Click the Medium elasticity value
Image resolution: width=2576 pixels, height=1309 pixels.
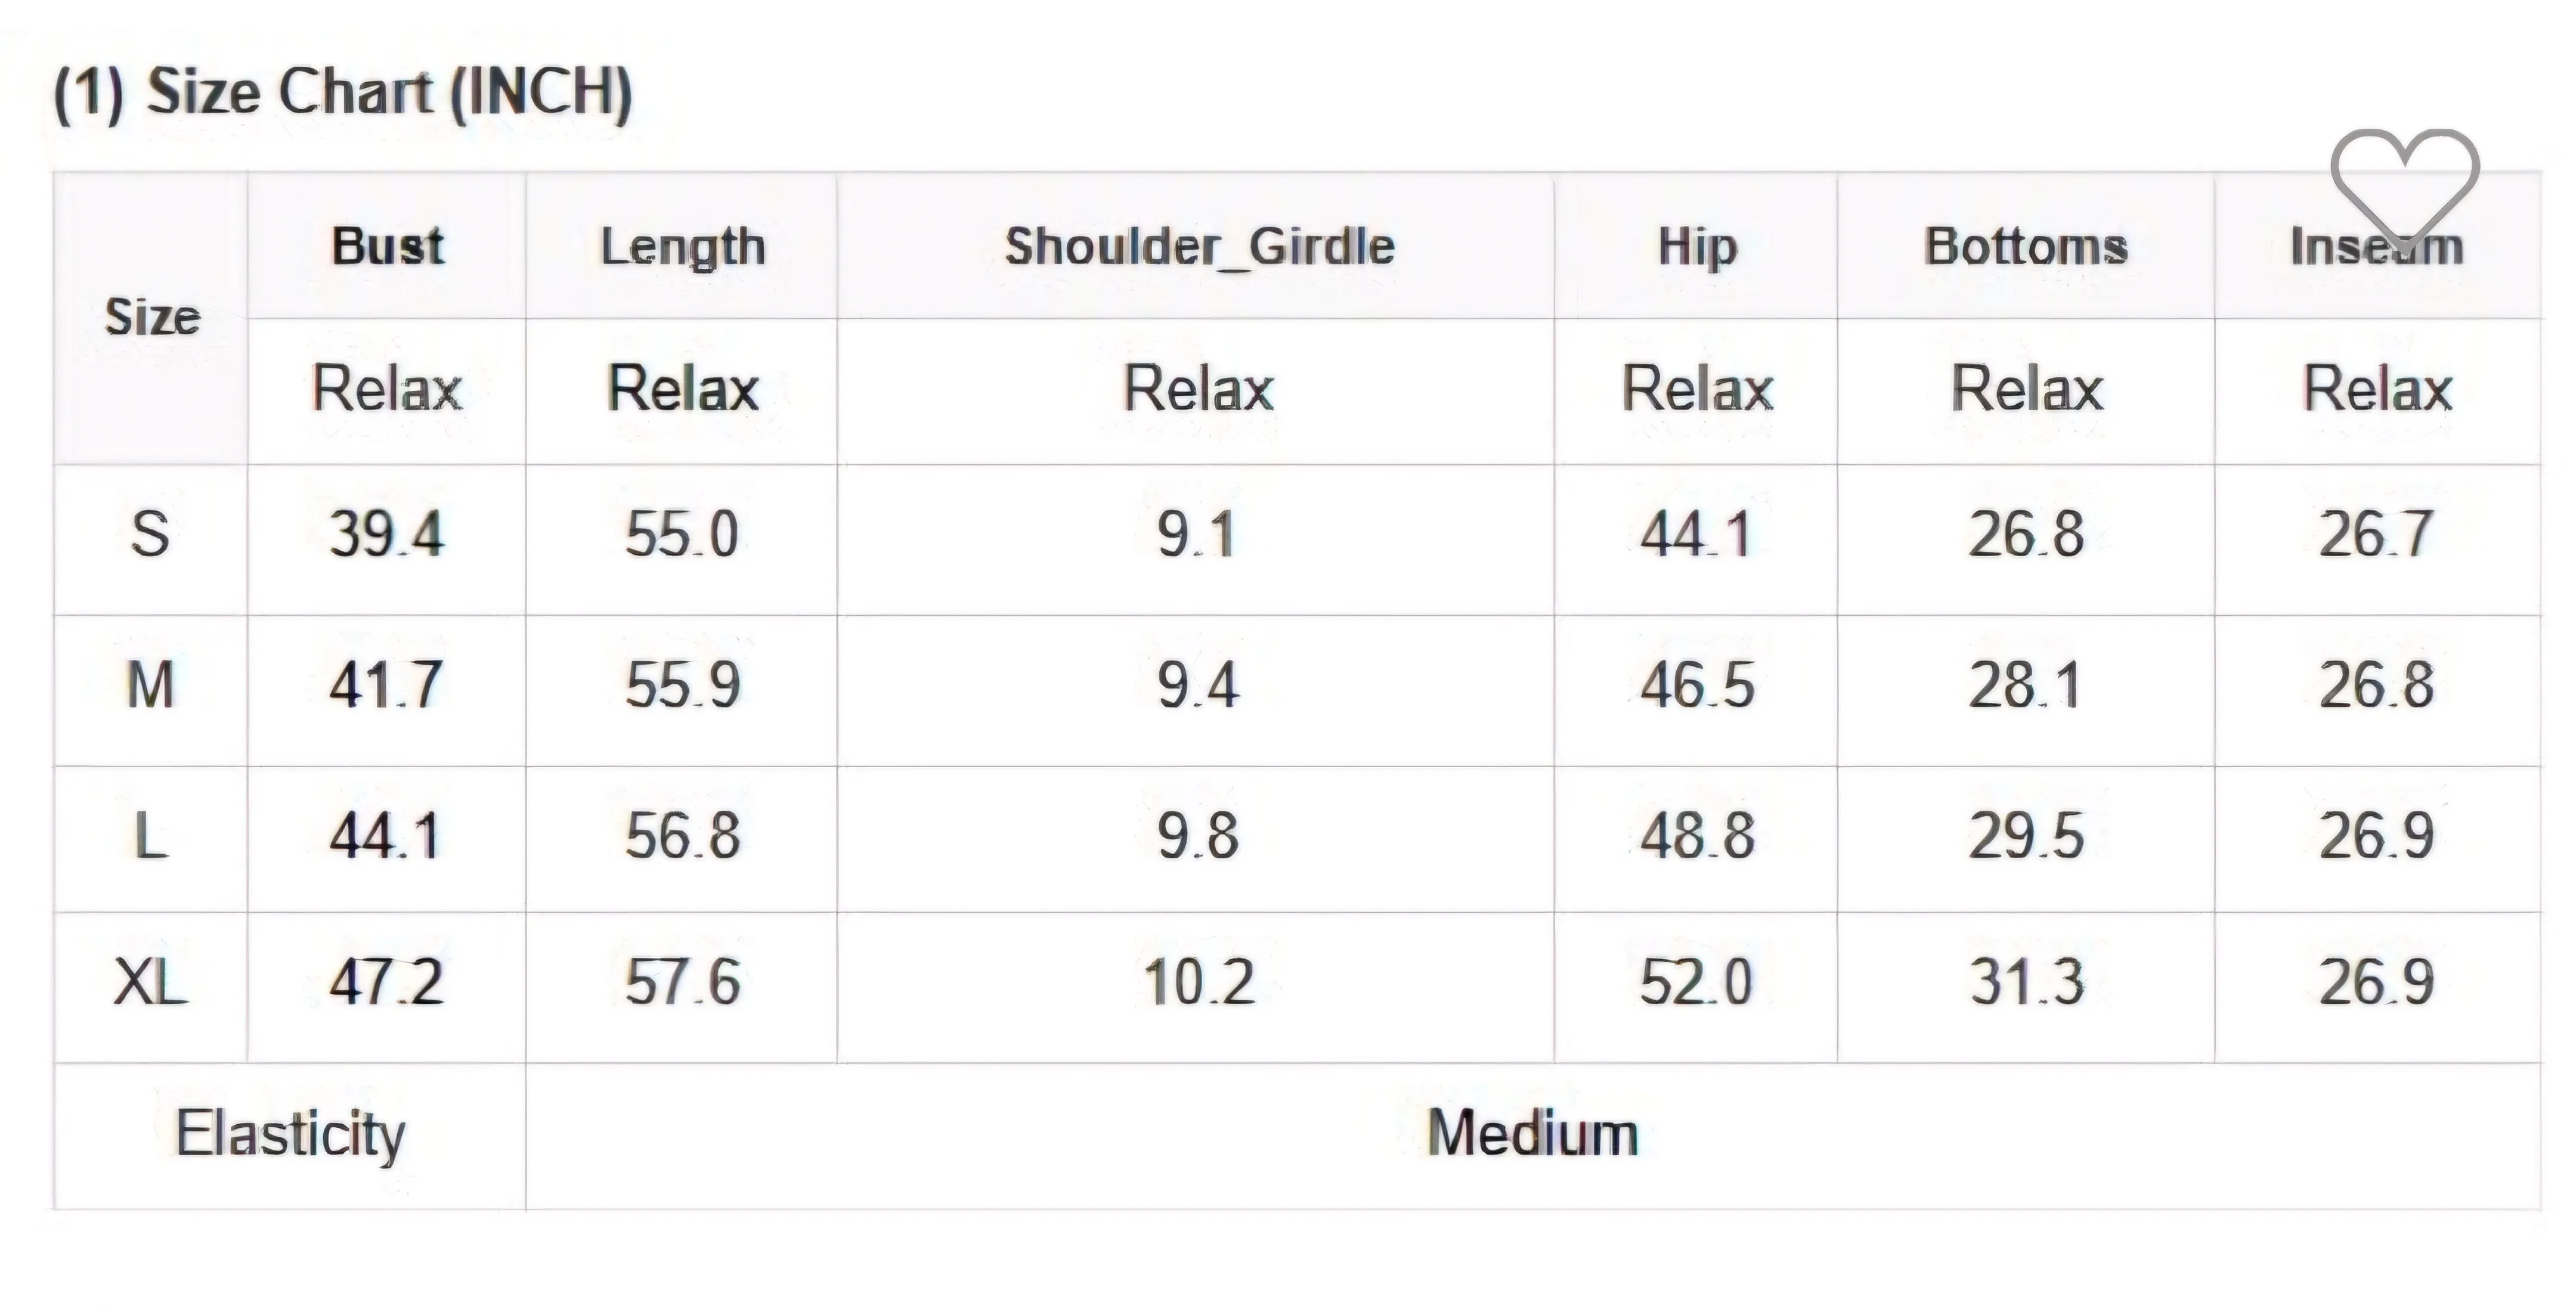1532,1134
